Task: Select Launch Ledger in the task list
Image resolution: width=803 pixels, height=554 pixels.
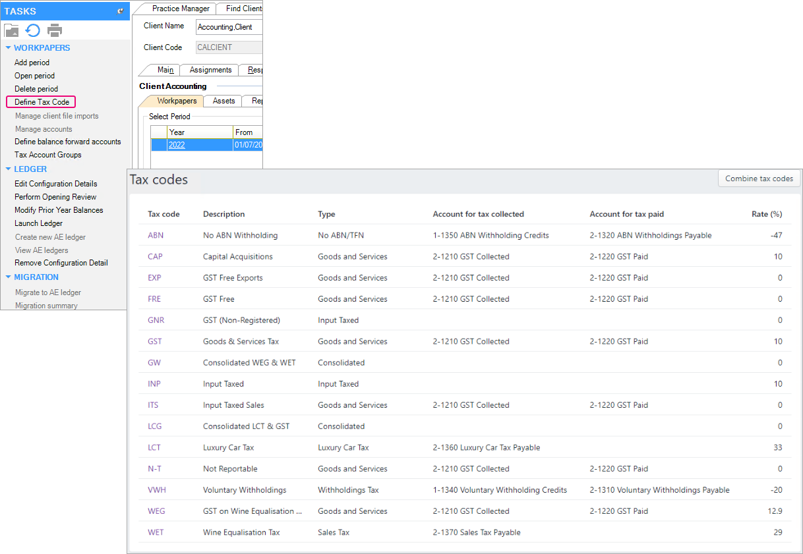Action: coord(38,223)
